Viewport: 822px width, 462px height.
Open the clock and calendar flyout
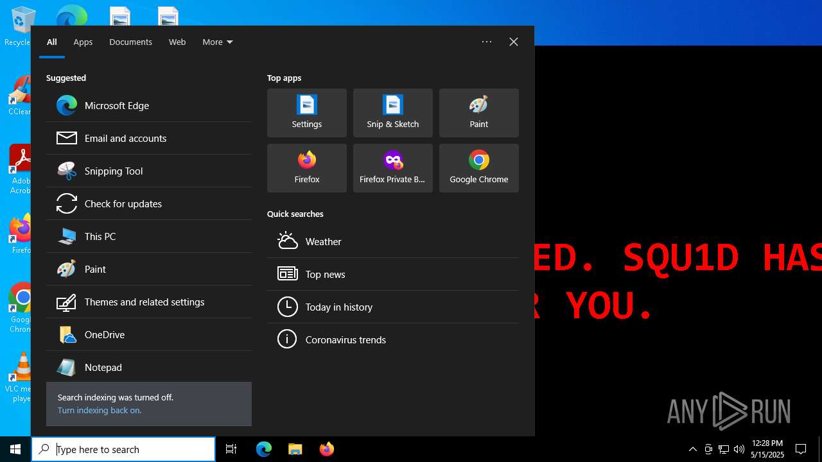pyautogui.click(x=767, y=449)
